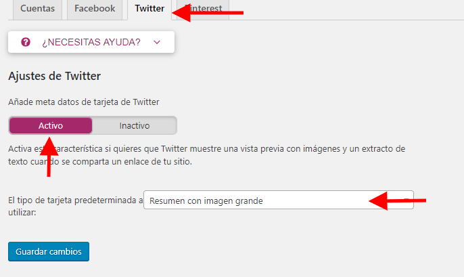
Task: Set Twitter card metadata to Inactivo
Action: pos(135,125)
